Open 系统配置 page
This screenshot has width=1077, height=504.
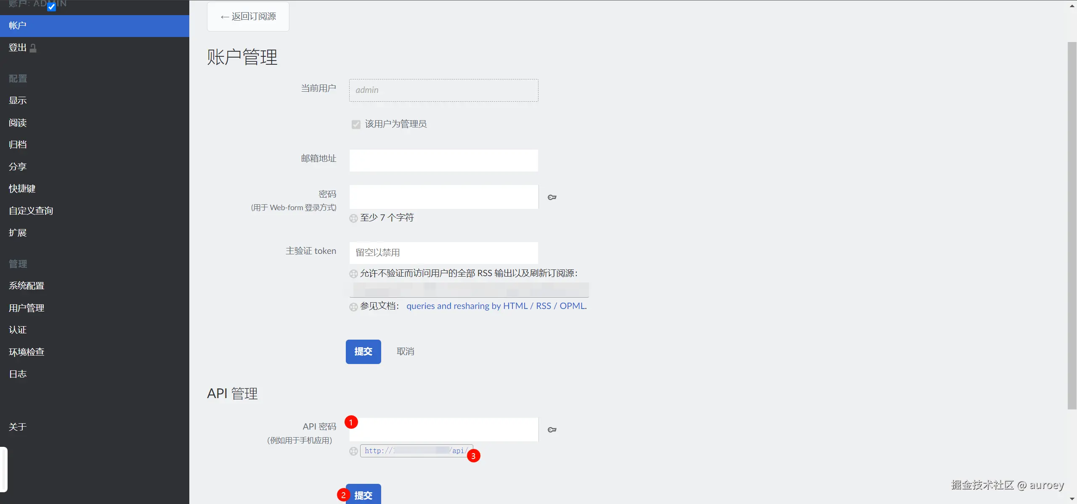tap(27, 286)
